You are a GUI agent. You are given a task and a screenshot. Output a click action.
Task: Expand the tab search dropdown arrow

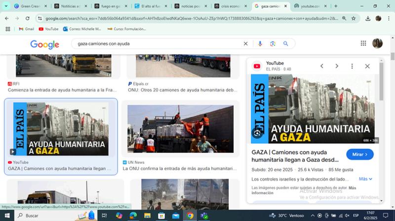pos(6,6)
